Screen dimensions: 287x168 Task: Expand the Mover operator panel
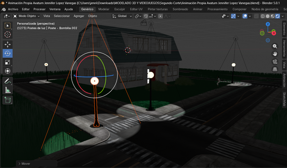[23, 164]
